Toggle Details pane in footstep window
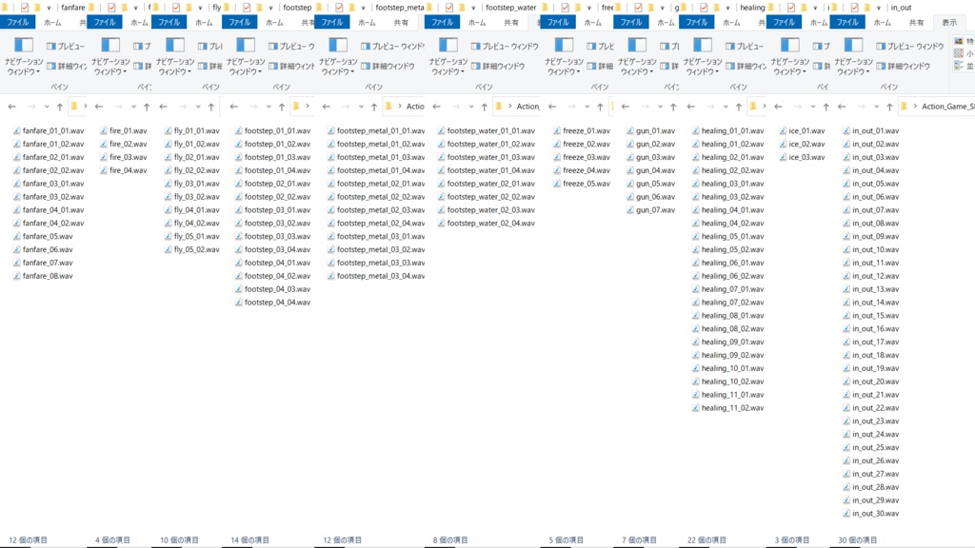 pyautogui.click(x=291, y=66)
